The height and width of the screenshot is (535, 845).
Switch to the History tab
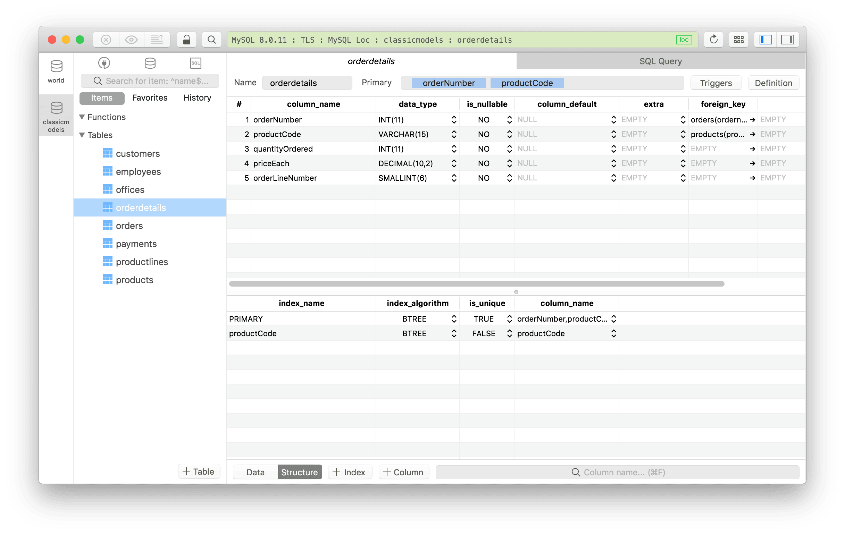197,98
